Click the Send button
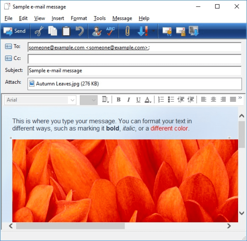 [x=14, y=31]
